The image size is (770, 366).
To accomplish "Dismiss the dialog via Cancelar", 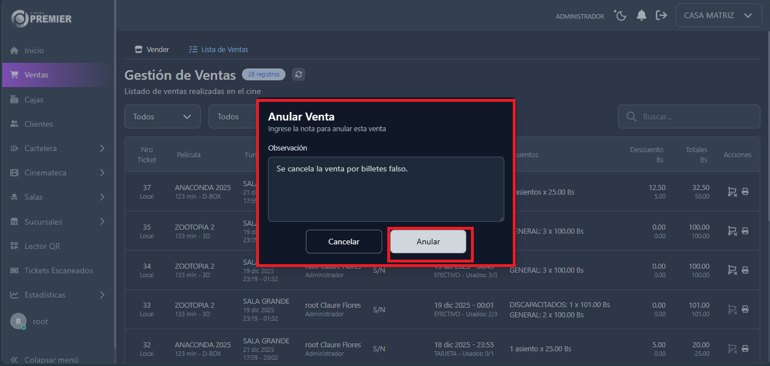I will click(x=344, y=242).
